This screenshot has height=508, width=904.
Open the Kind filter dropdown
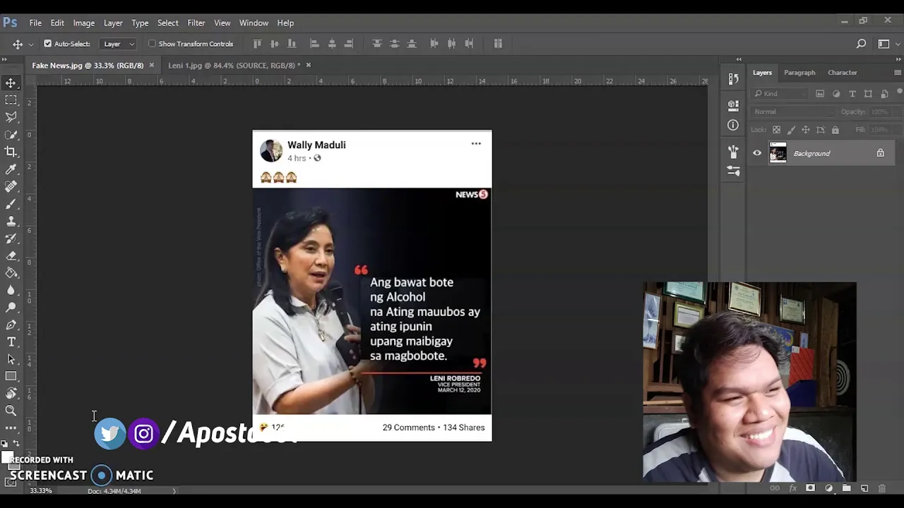coord(780,93)
